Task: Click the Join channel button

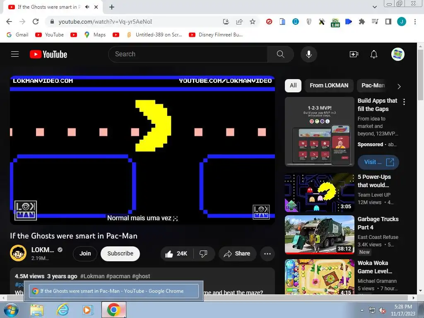Action: (x=85, y=254)
